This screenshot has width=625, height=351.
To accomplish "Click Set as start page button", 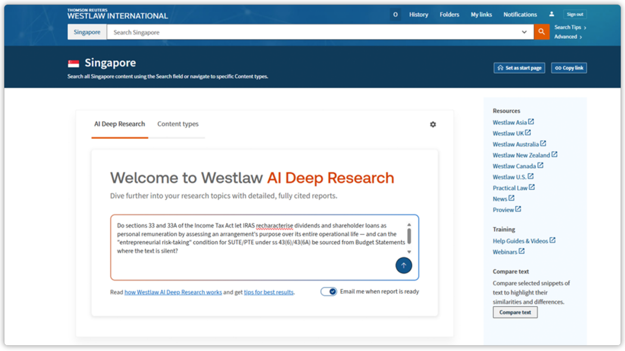I will point(519,68).
